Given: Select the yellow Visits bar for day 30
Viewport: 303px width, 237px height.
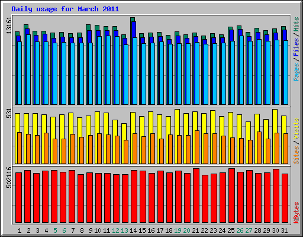Looking at the screenshot, I should pyautogui.click(x=275, y=121).
